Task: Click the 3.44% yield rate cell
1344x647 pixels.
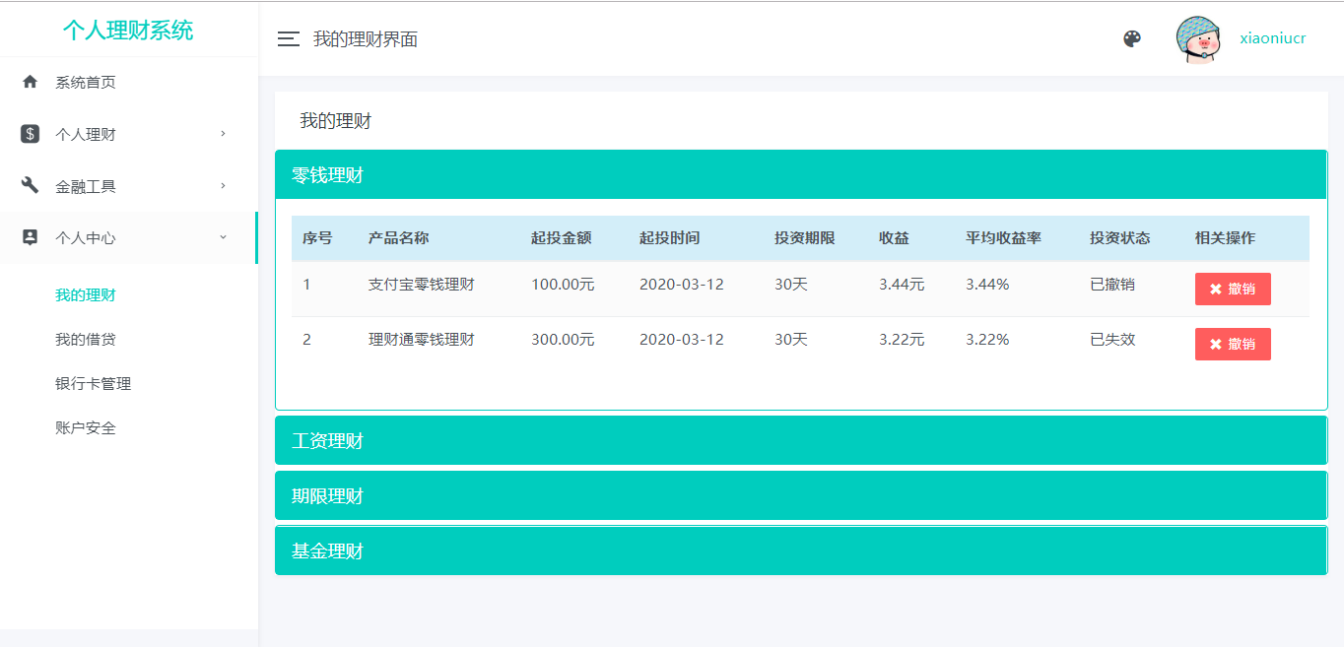Action: [987, 285]
